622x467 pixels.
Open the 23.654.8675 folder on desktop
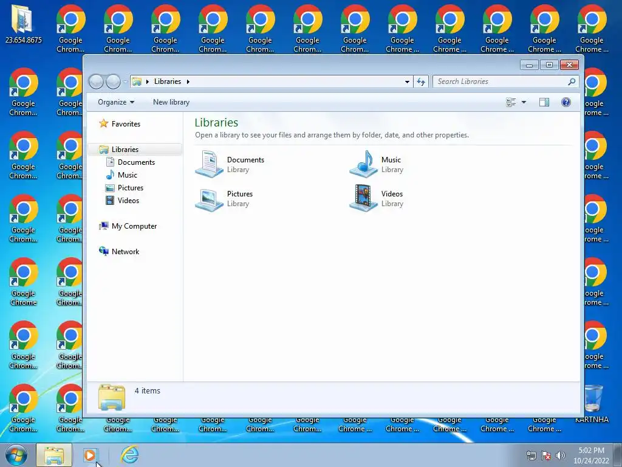(x=24, y=24)
